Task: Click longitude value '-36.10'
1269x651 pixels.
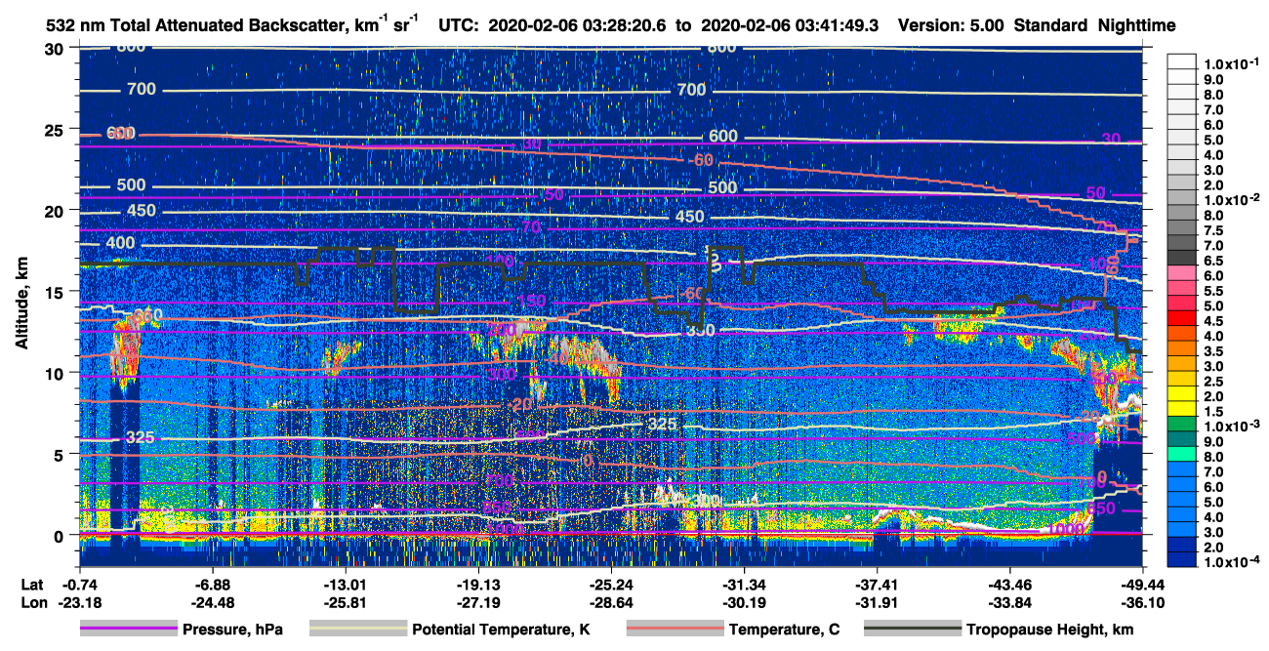Action: click(x=1142, y=602)
